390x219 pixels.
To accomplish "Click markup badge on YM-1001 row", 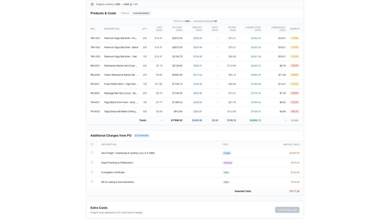I will click(294, 38).
